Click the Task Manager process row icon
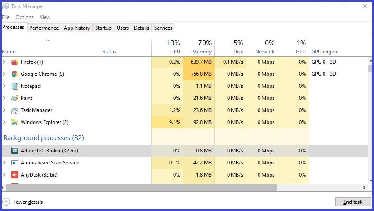This screenshot has width=374, height=211. [x=15, y=110]
